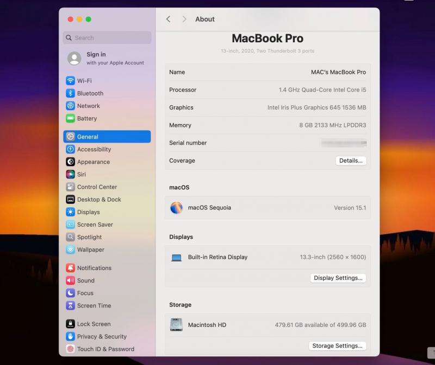This screenshot has width=435, height=365.
Task: Open Battery icon in sidebar
Action: pos(71,118)
